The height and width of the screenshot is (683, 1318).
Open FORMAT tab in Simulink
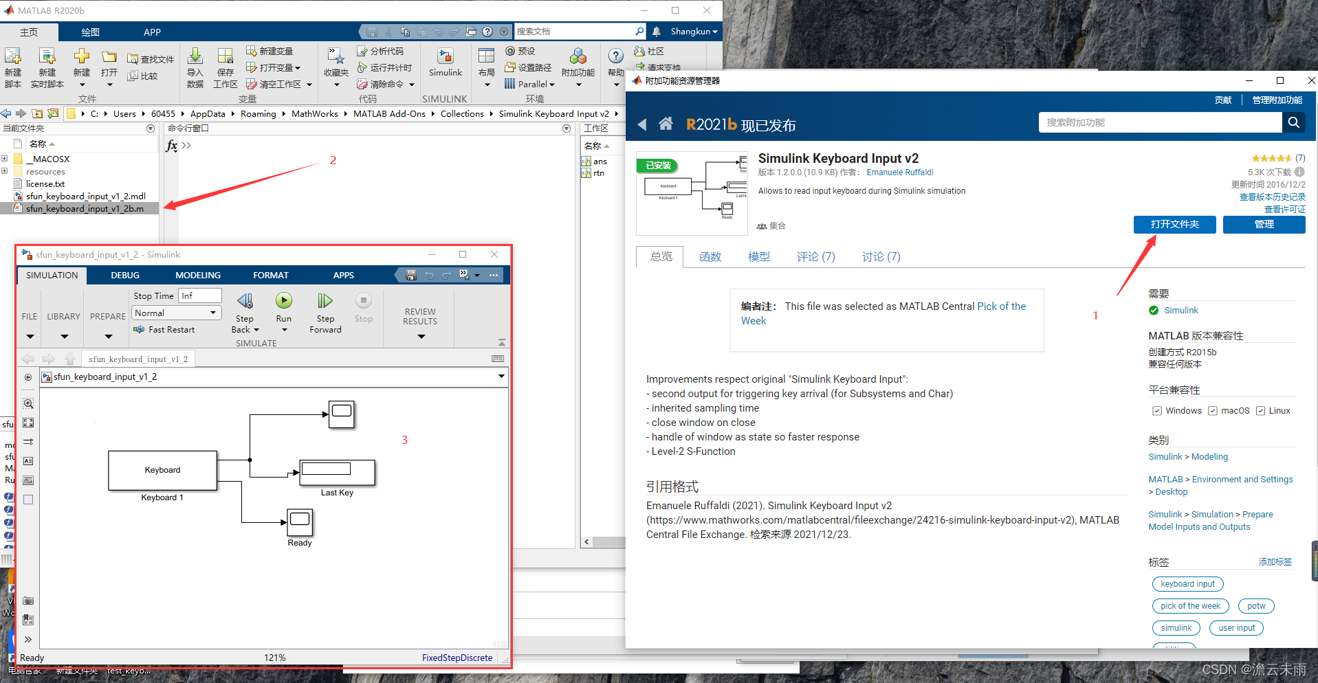point(270,275)
